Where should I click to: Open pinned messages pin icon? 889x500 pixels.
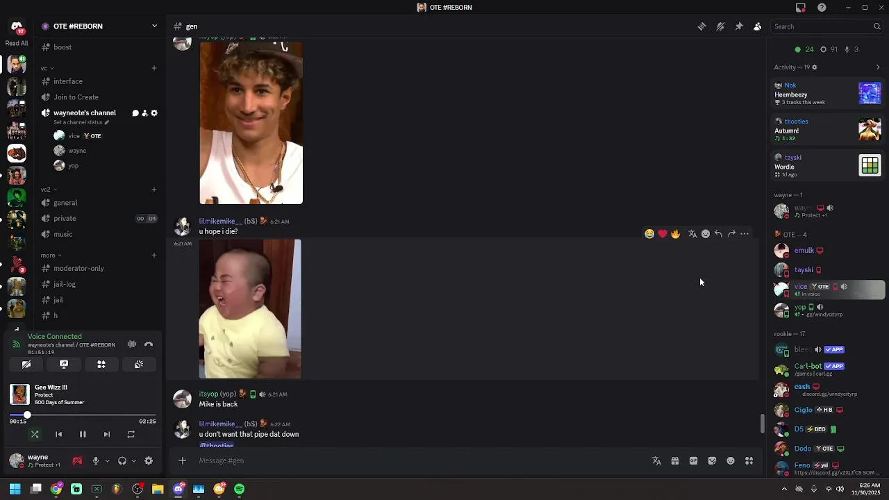pos(739,26)
